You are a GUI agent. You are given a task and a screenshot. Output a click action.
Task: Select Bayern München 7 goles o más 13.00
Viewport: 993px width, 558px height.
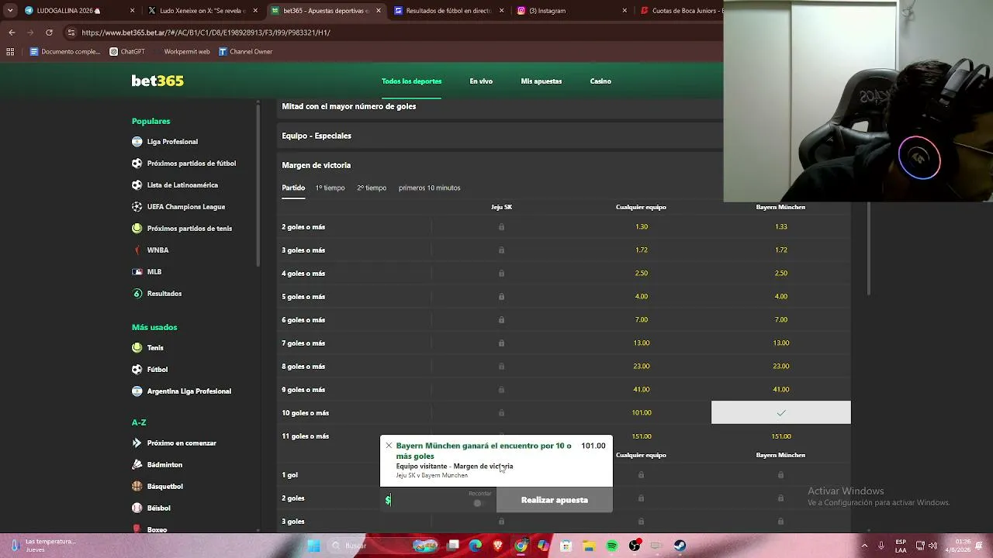click(781, 343)
